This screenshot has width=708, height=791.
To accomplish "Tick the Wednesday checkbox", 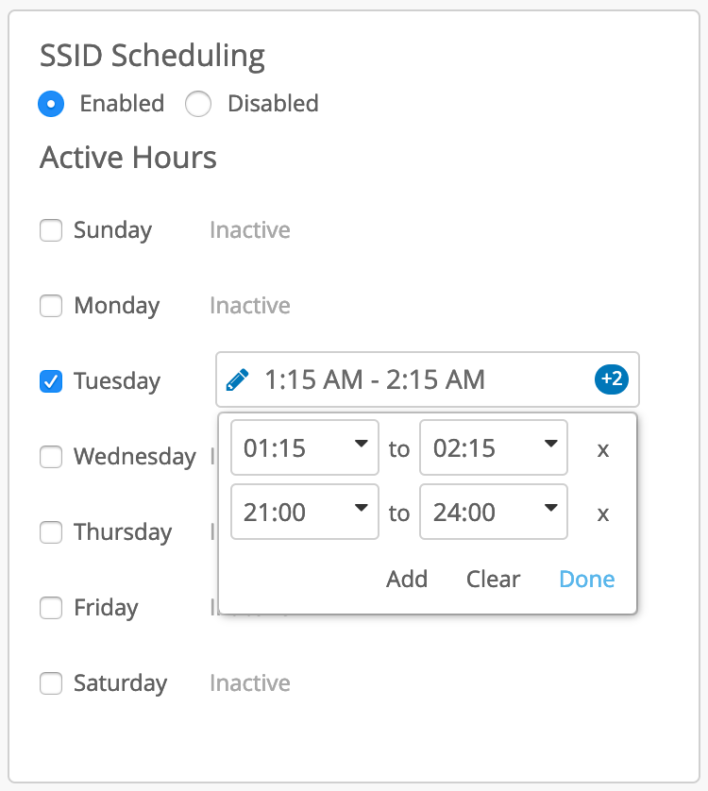I will [x=51, y=456].
